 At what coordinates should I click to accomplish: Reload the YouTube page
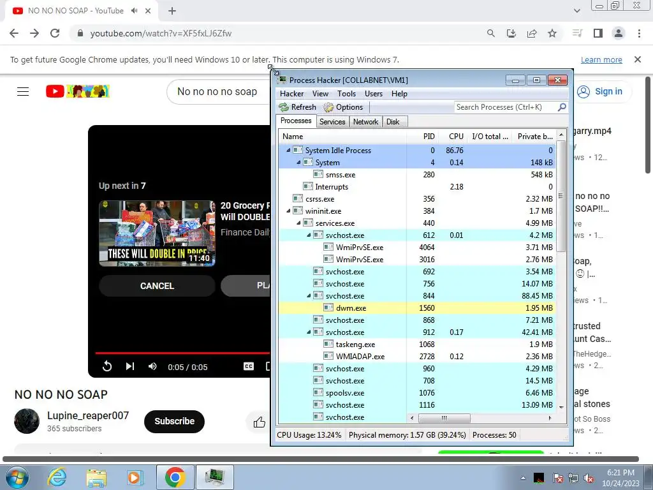click(x=55, y=33)
